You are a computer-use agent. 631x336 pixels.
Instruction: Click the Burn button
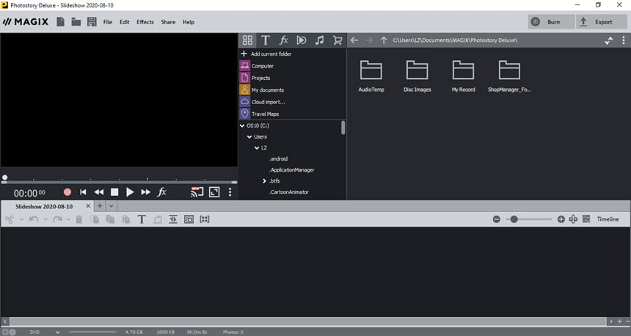551,22
